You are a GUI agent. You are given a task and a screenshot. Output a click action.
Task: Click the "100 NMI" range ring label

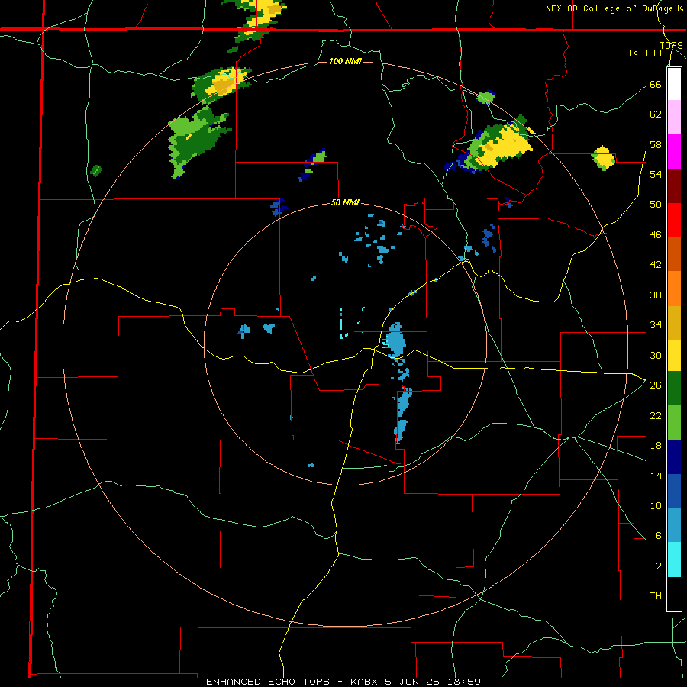[x=345, y=61]
